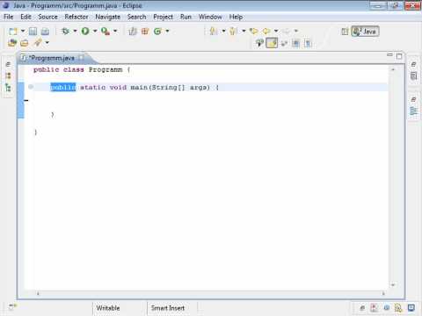
Task: Toggle Block Selection Mode icon
Action: [x=296, y=44]
